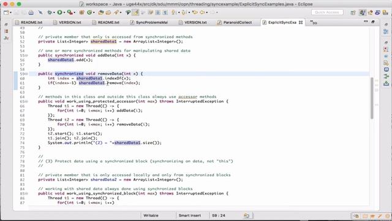Click the 59 : 24 cursor position
The width and height of the screenshot is (392, 221).
click(219, 215)
